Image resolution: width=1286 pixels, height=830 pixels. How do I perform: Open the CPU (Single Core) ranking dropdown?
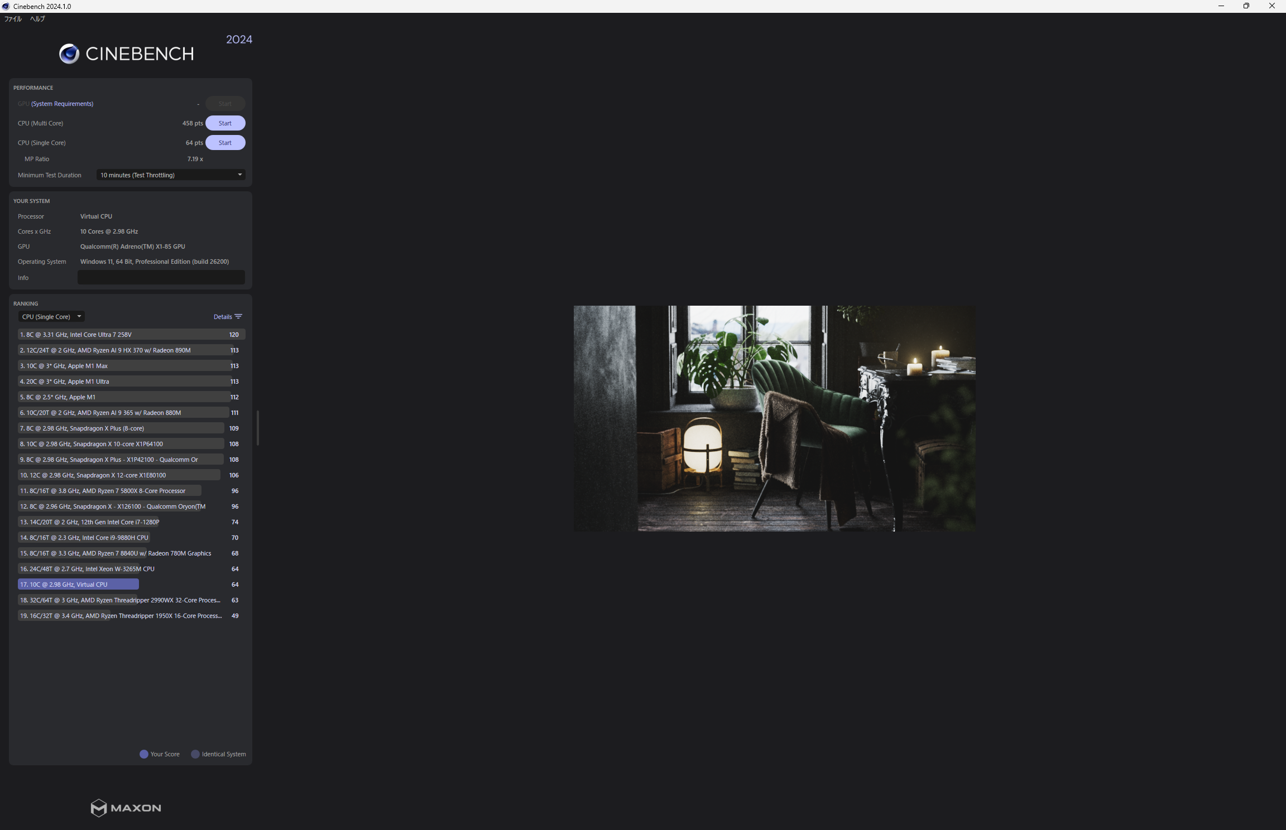[51, 317]
